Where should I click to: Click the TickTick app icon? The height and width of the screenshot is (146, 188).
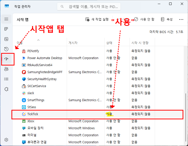[x=24, y=114]
